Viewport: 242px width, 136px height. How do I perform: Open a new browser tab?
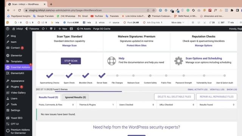click(51, 4)
